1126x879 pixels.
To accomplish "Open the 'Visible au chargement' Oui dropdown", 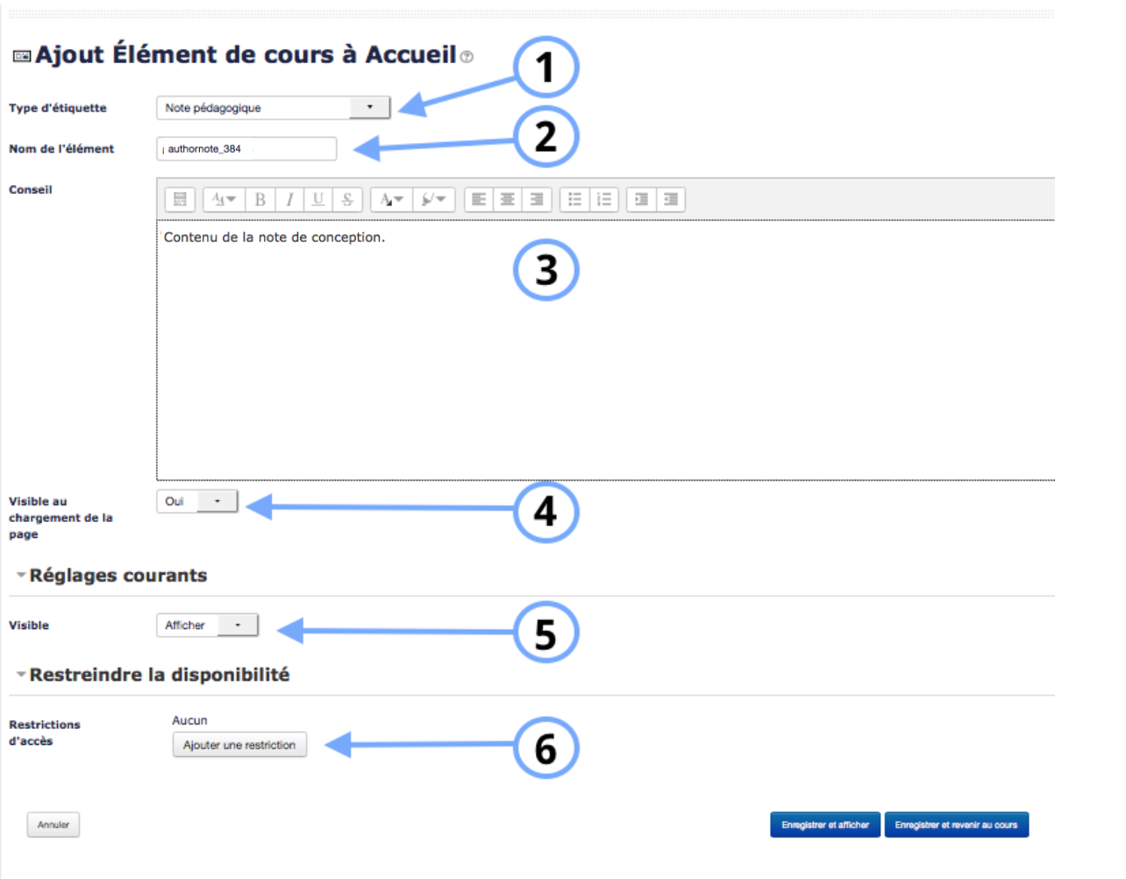I will tap(197, 502).
